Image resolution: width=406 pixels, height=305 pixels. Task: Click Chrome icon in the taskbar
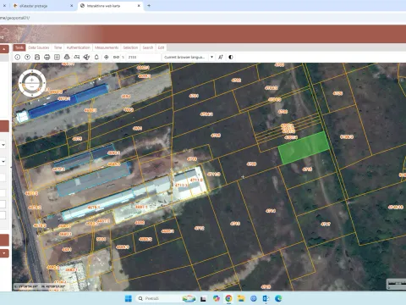click(228, 298)
